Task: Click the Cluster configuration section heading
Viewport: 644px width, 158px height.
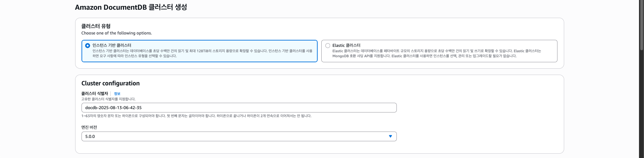Action: [x=110, y=83]
